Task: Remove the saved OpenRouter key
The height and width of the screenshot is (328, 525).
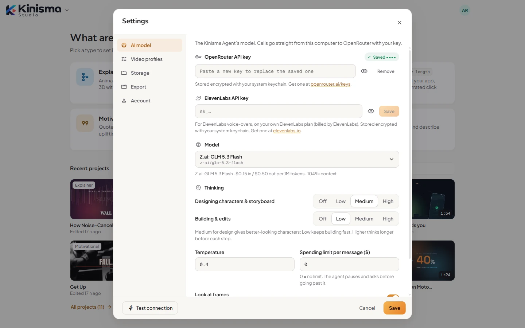Action: click(386, 71)
